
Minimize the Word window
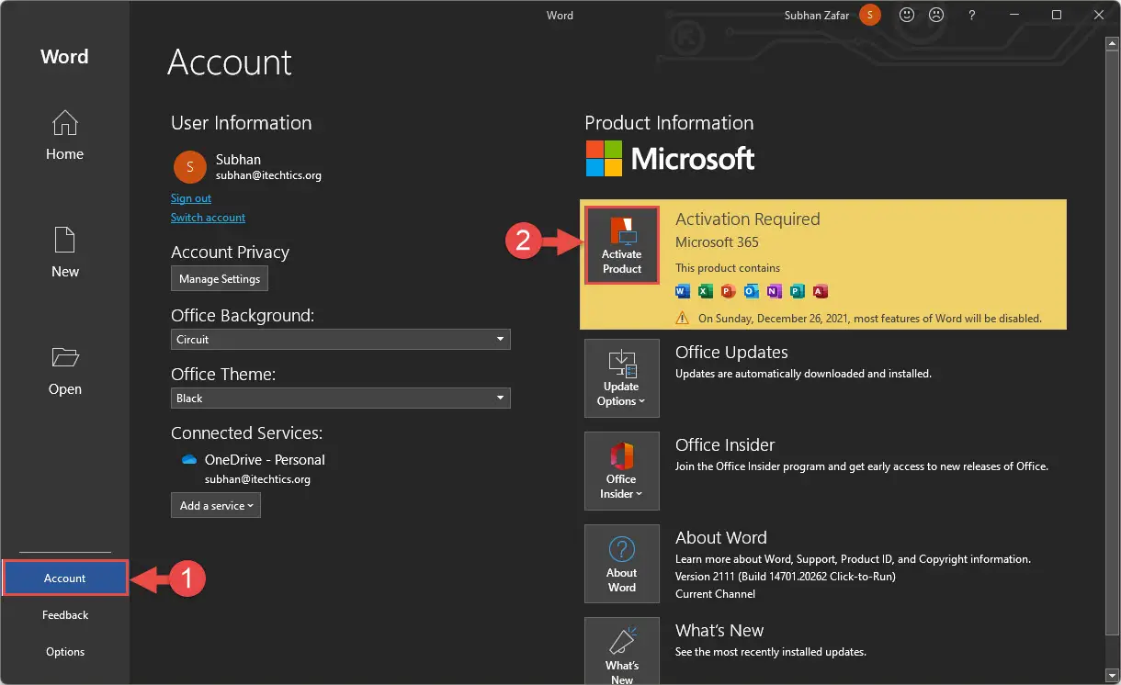coord(1015,15)
